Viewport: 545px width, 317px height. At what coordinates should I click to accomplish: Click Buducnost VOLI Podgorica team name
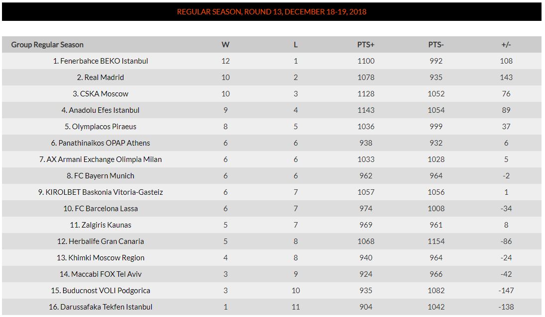click(101, 291)
